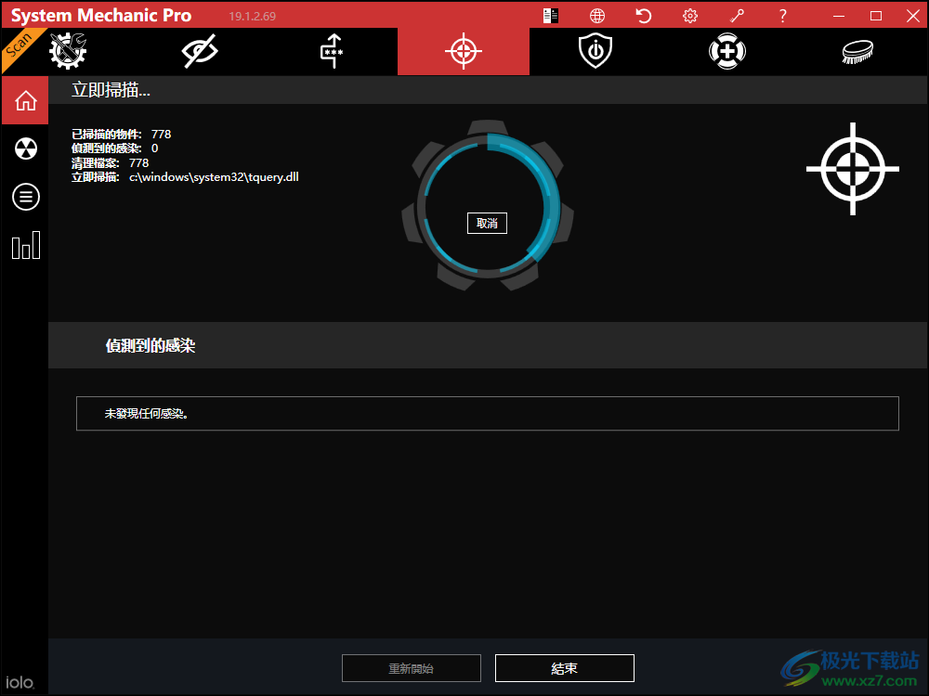The height and width of the screenshot is (696, 929).
Task: Click the 清理檔案 778 line
Action: coord(111,162)
